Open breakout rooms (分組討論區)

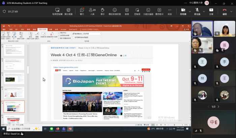[148, 11]
